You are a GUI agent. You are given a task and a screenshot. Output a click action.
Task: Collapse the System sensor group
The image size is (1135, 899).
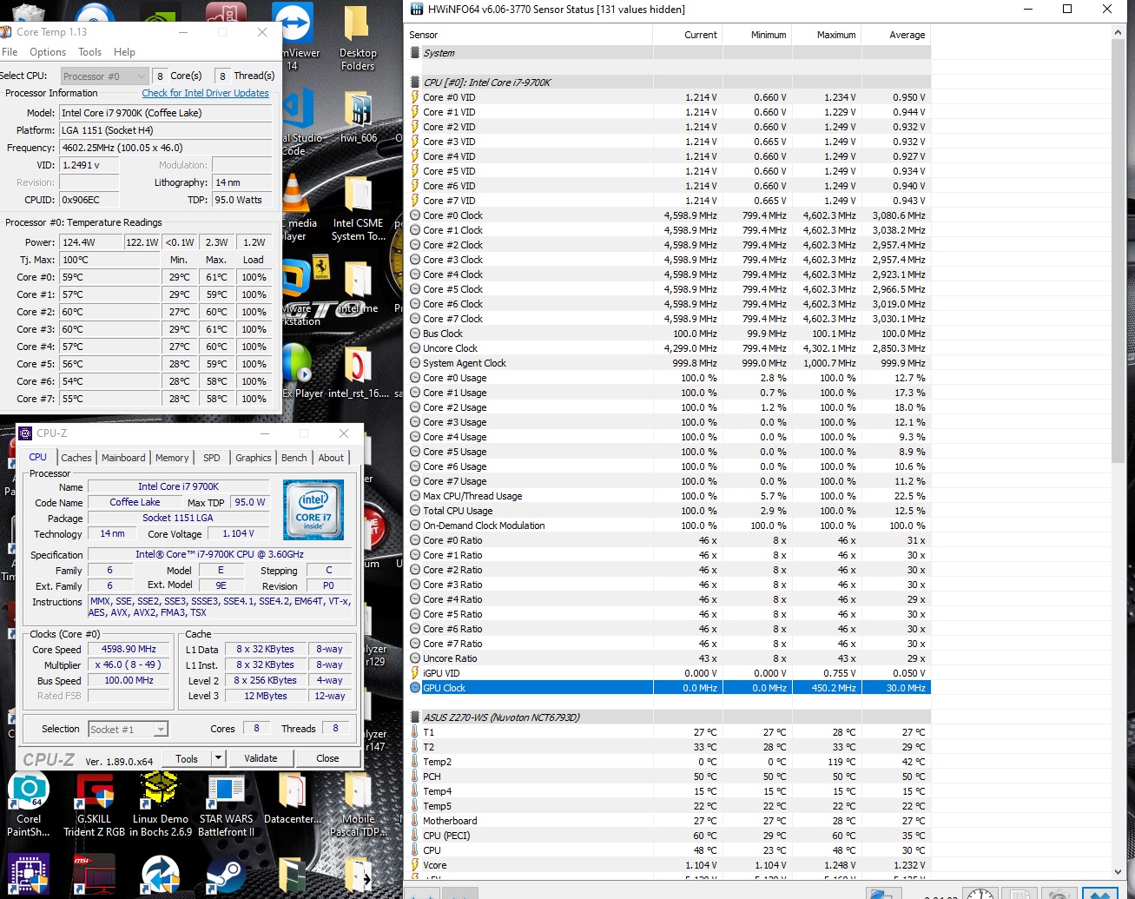[415, 53]
